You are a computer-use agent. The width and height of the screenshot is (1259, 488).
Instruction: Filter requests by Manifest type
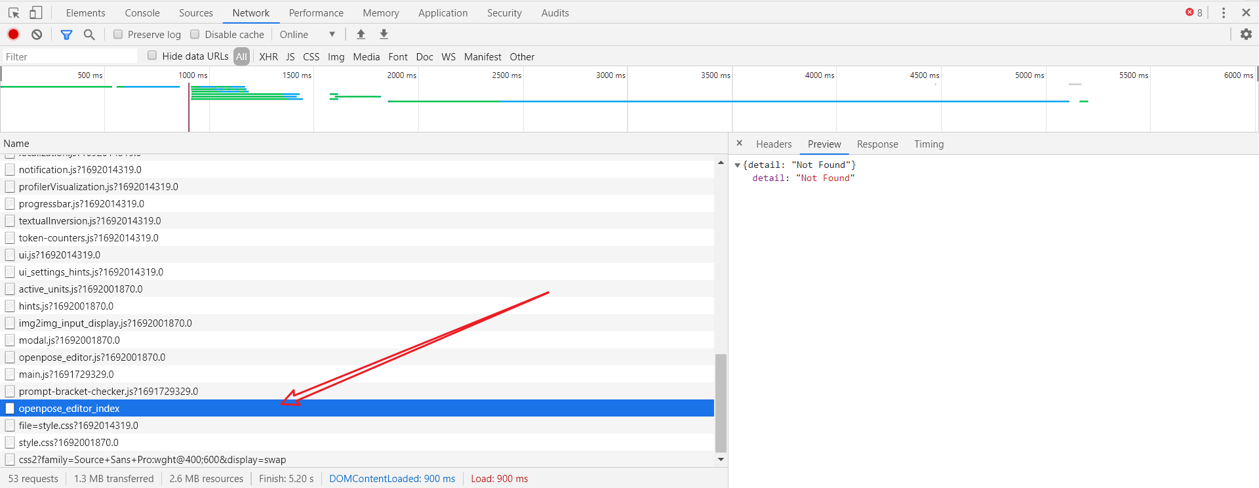coord(483,56)
